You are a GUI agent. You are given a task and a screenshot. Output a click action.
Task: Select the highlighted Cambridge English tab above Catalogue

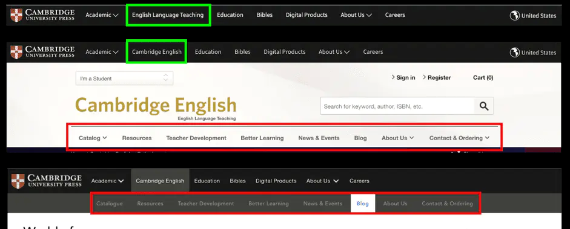tap(160, 181)
